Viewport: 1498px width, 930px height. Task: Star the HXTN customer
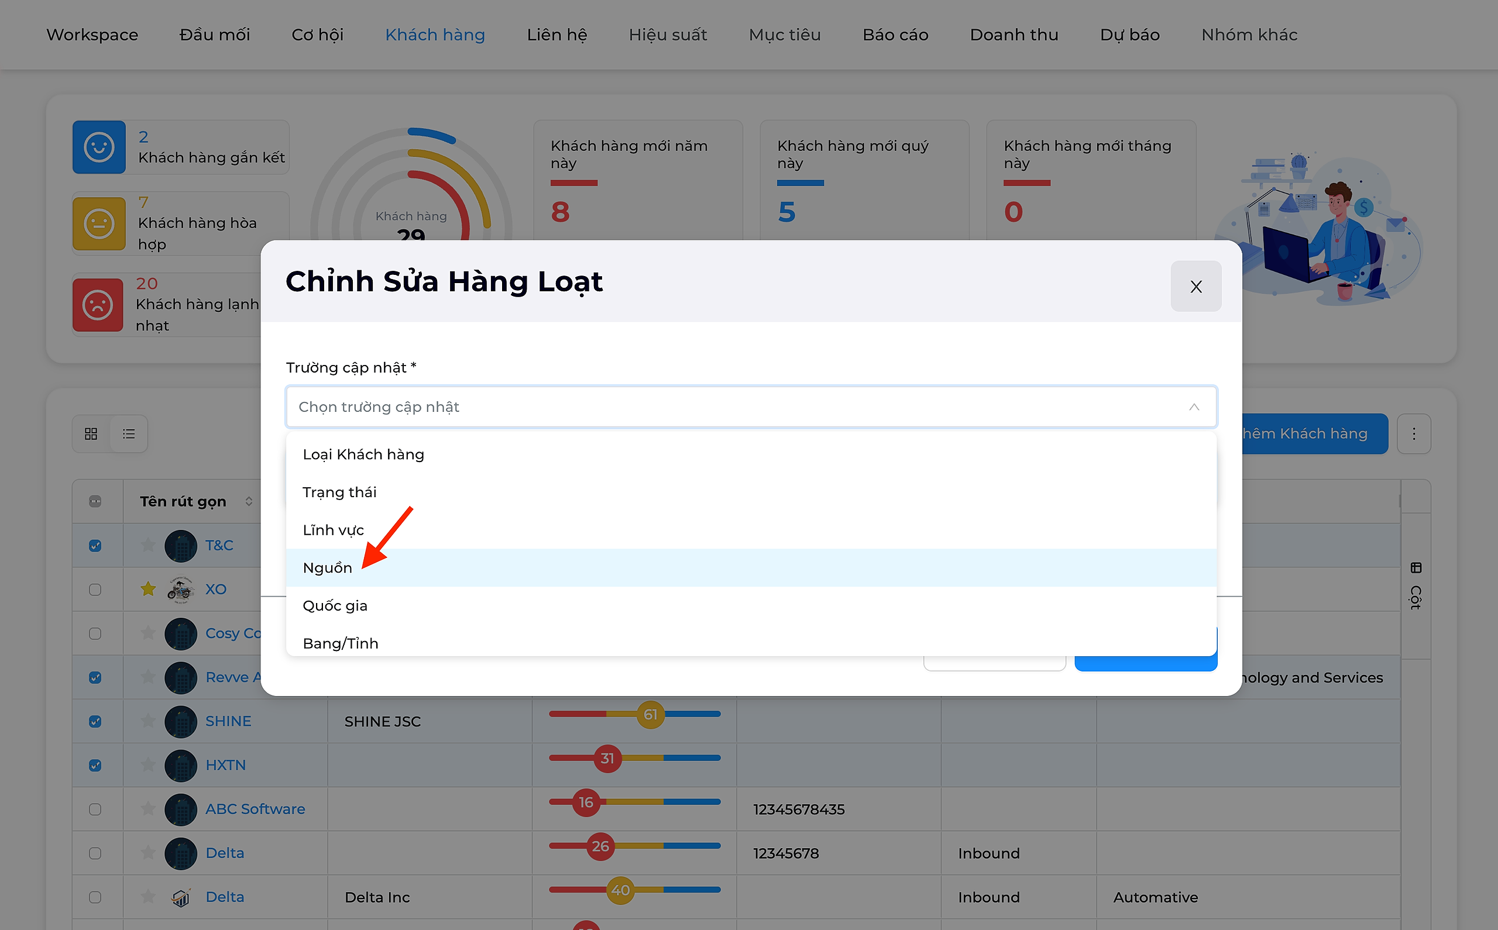(x=147, y=764)
